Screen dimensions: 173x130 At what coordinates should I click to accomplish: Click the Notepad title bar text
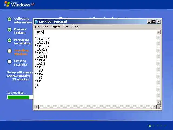point(53,22)
